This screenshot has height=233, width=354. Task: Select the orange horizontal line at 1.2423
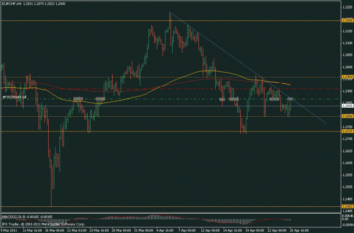tap(170, 206)
